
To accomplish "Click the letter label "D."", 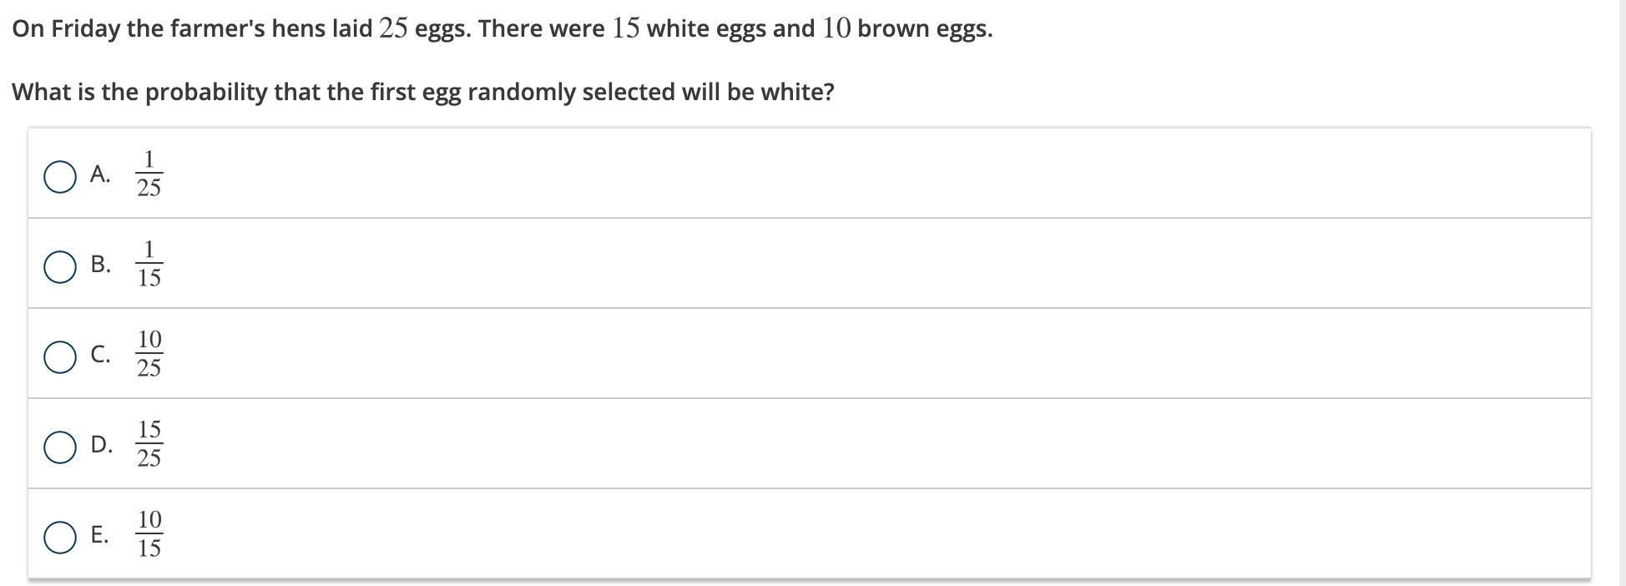I will [x=101, y=445].
